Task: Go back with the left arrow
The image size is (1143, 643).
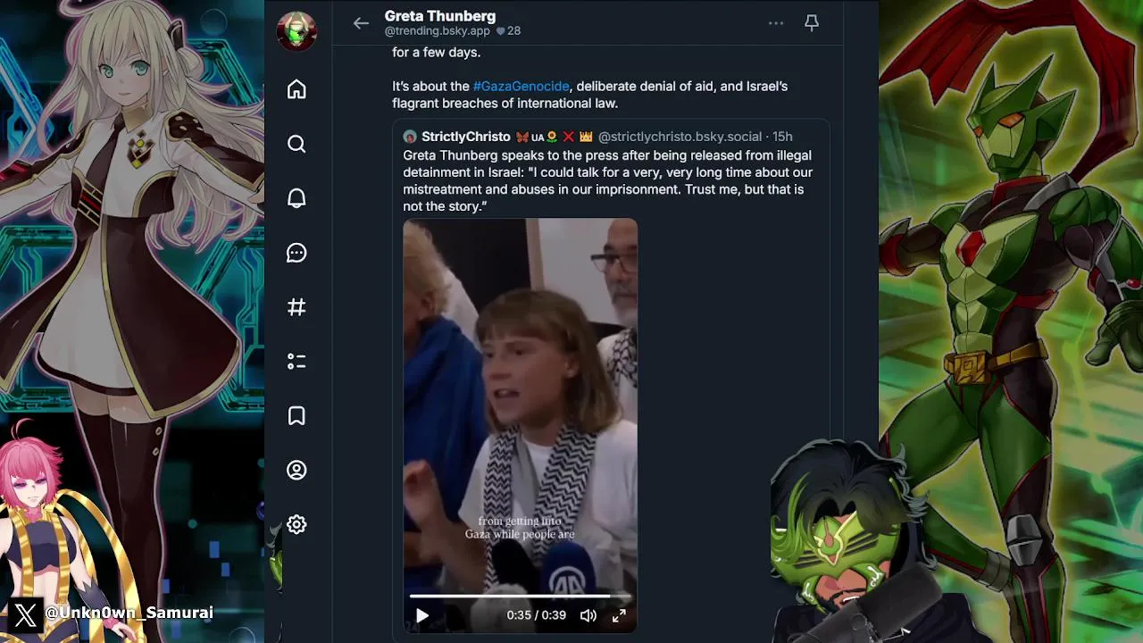Action: click(361, 24)
